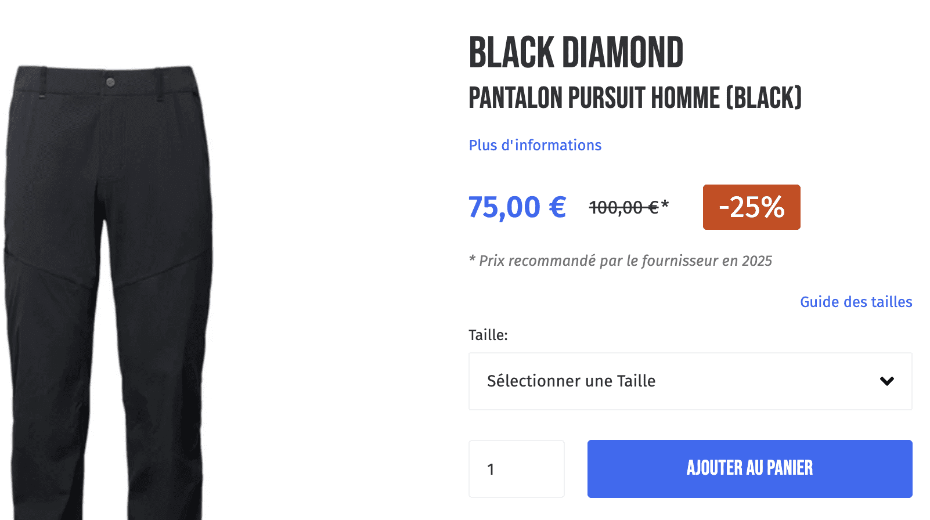The height and width of the screenshot is (520, 930).
Task: Expand the 'Sélectionner une Taille' chevron arrow
Action: [885, 381]
